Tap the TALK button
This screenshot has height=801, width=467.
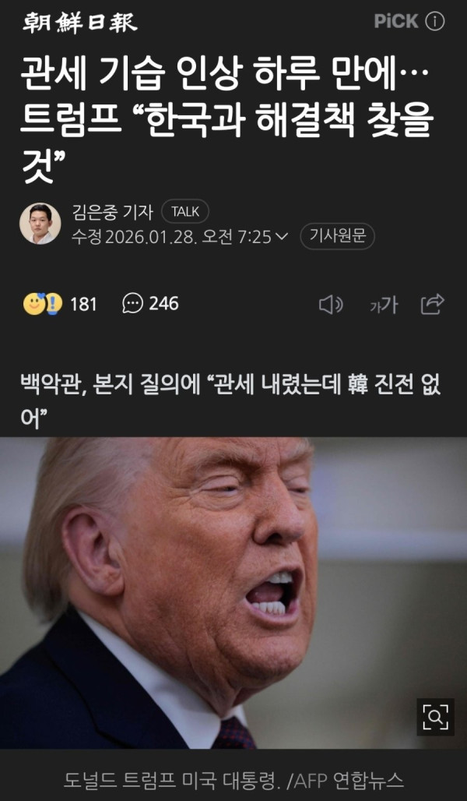point(184,211)
